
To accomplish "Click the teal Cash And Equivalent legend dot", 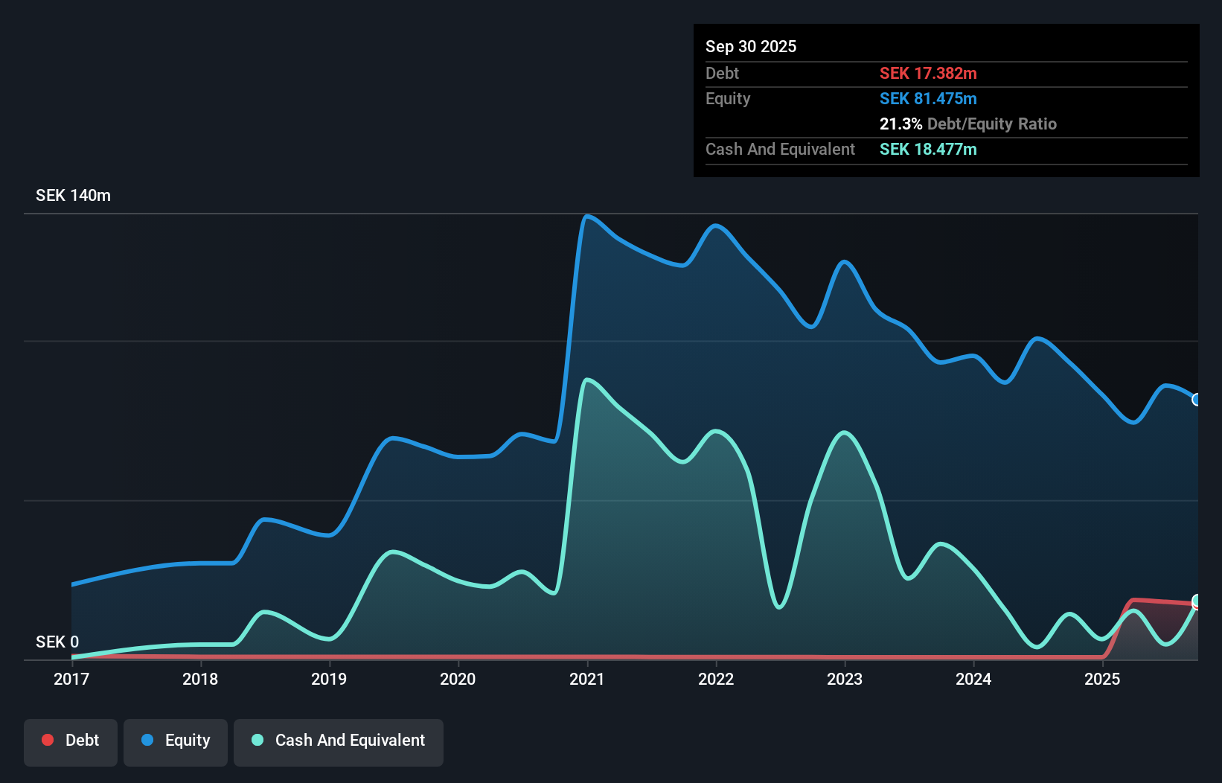I will pos(257,740).
